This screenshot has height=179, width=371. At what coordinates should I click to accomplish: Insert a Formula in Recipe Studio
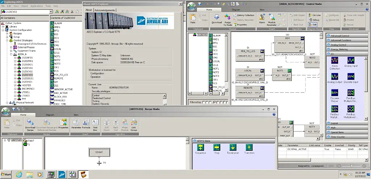(x=86, y=124)
